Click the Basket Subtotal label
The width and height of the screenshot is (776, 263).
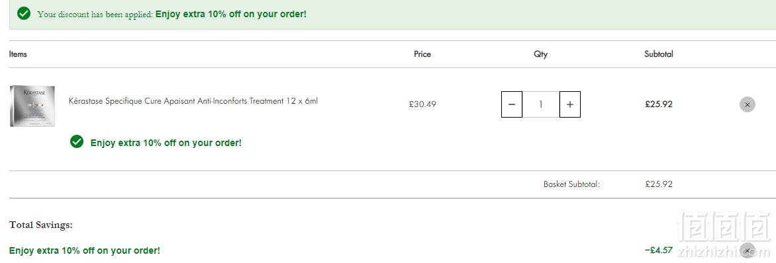571,184
